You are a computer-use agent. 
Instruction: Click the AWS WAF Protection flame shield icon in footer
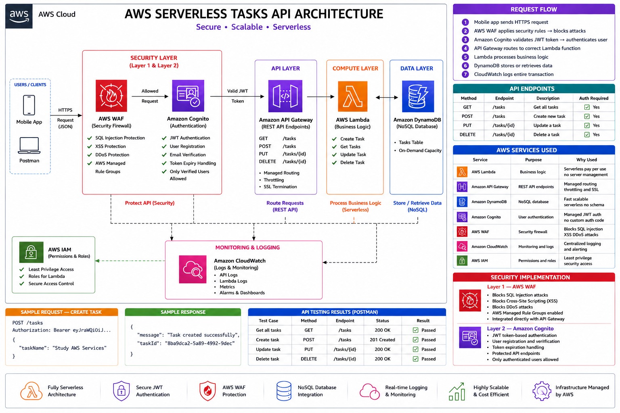tap(207, 391)
